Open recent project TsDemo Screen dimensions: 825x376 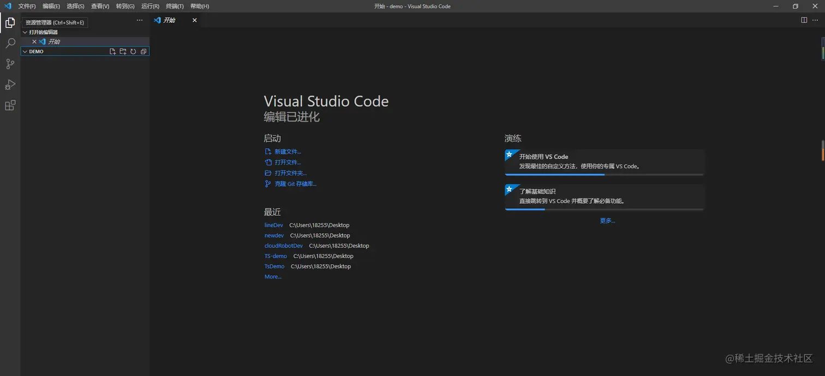pos(274,266)
